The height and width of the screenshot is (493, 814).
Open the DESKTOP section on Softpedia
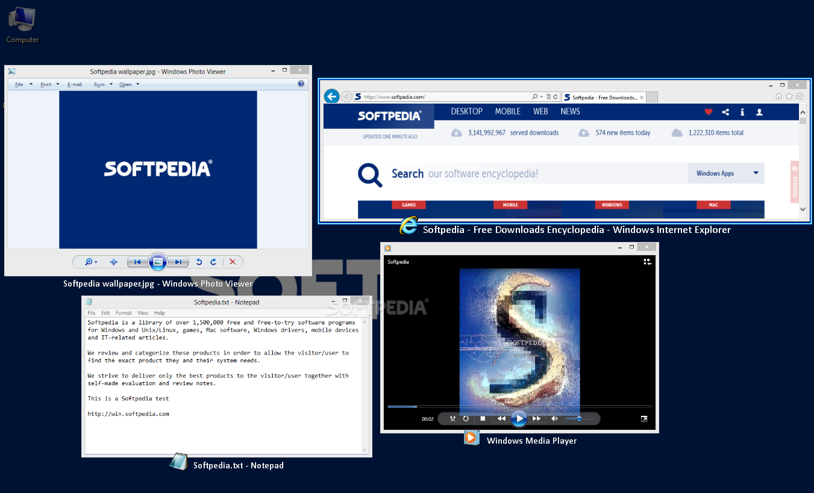click(x=467, y=111)
